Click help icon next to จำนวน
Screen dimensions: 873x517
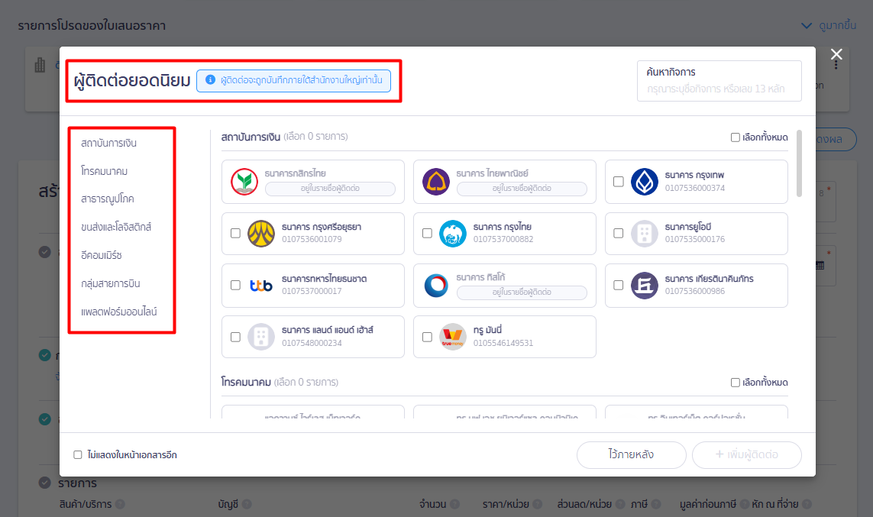pos(455,504)
